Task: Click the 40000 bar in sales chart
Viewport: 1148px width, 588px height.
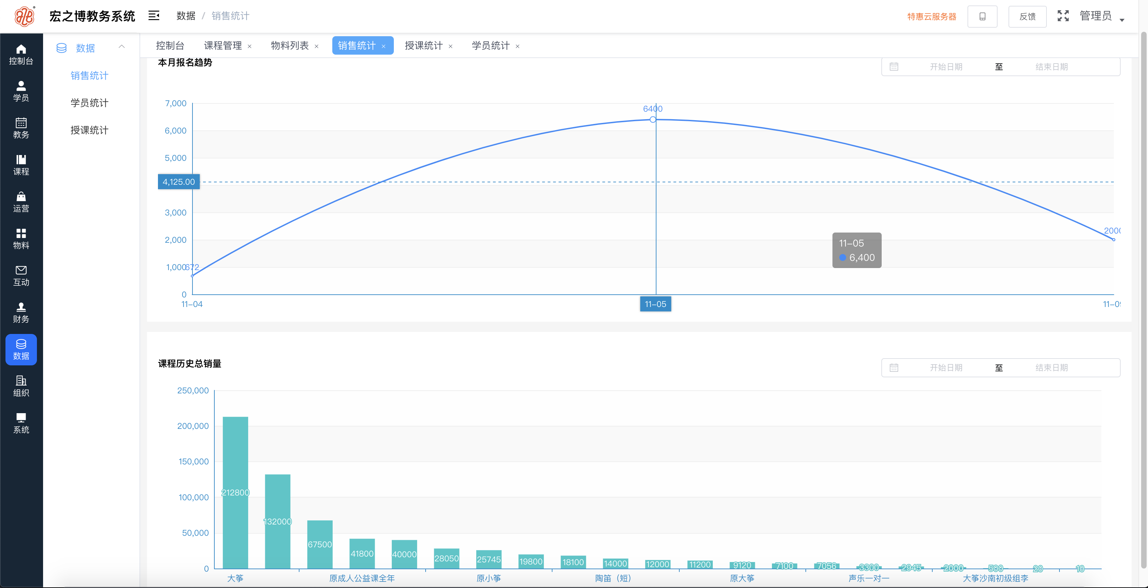Action: click(x=404, y=554)
